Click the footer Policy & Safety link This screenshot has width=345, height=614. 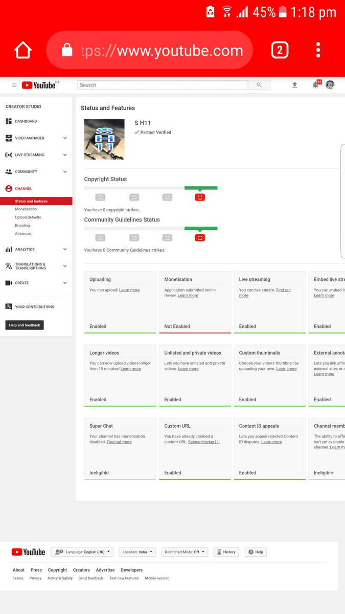[x=60, y=578]
